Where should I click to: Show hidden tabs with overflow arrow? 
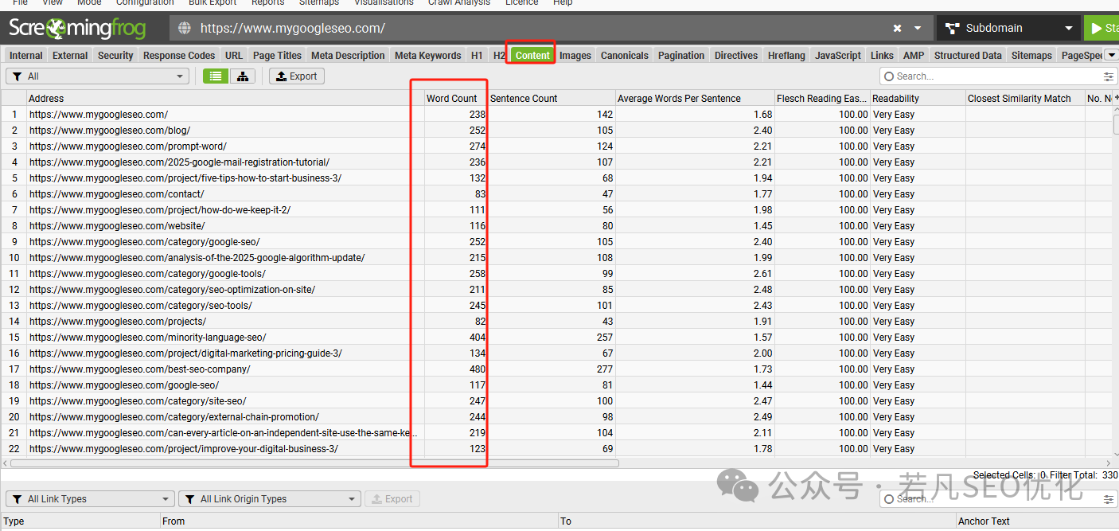click(x=1112, y=55)
